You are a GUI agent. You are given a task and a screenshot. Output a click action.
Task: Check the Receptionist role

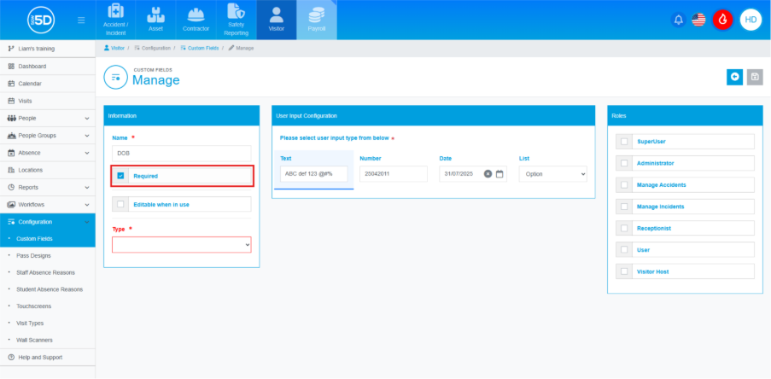[624, 228]
